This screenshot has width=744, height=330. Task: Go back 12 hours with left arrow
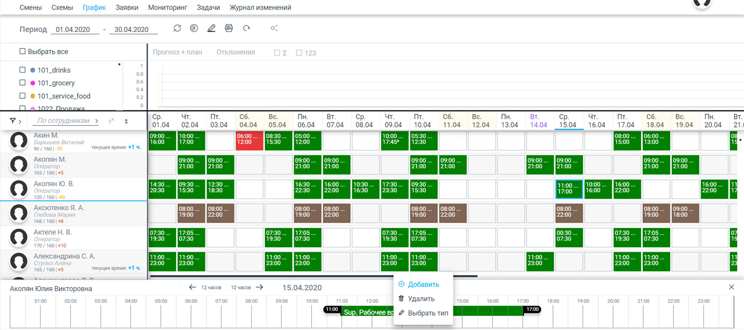point(192,287)
